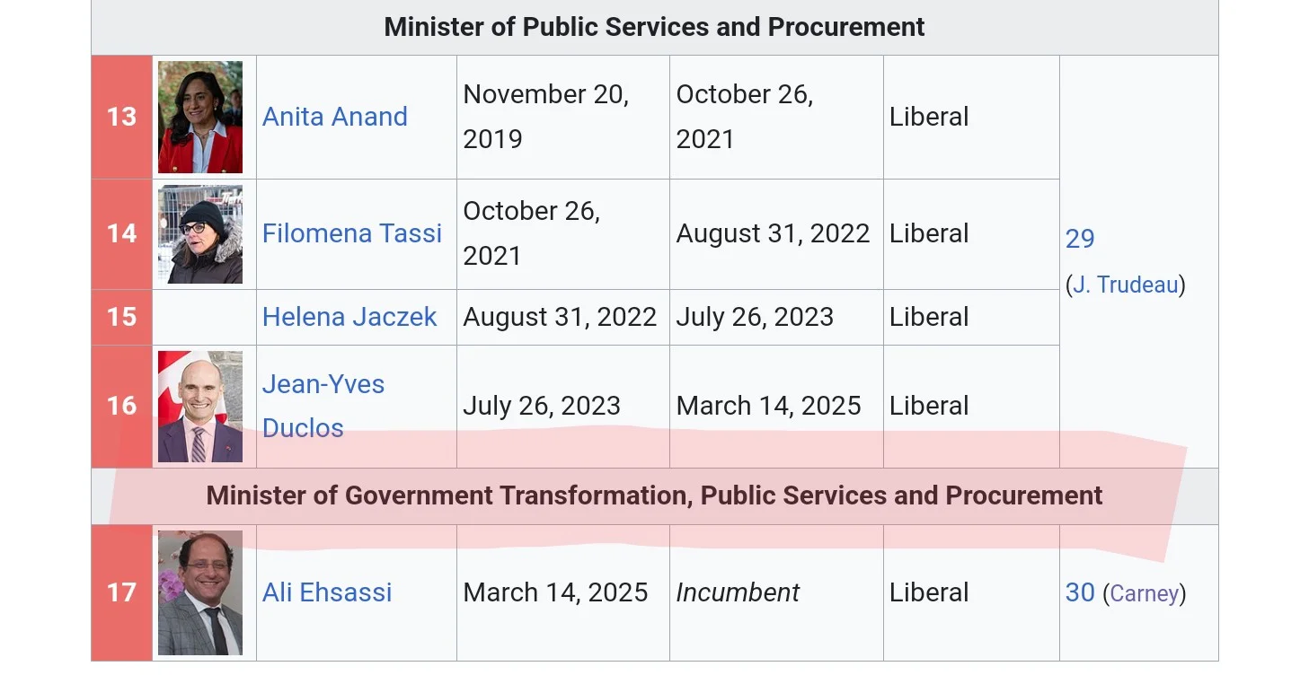Open the J. Trudeau link
This screenshot has height=675, width=1309.
point(1125,285)
